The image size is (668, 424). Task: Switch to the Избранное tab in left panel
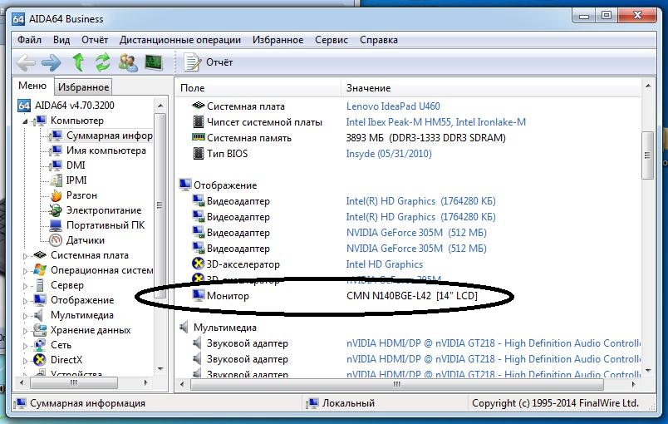pyautogui.click(x=83, y=87)
